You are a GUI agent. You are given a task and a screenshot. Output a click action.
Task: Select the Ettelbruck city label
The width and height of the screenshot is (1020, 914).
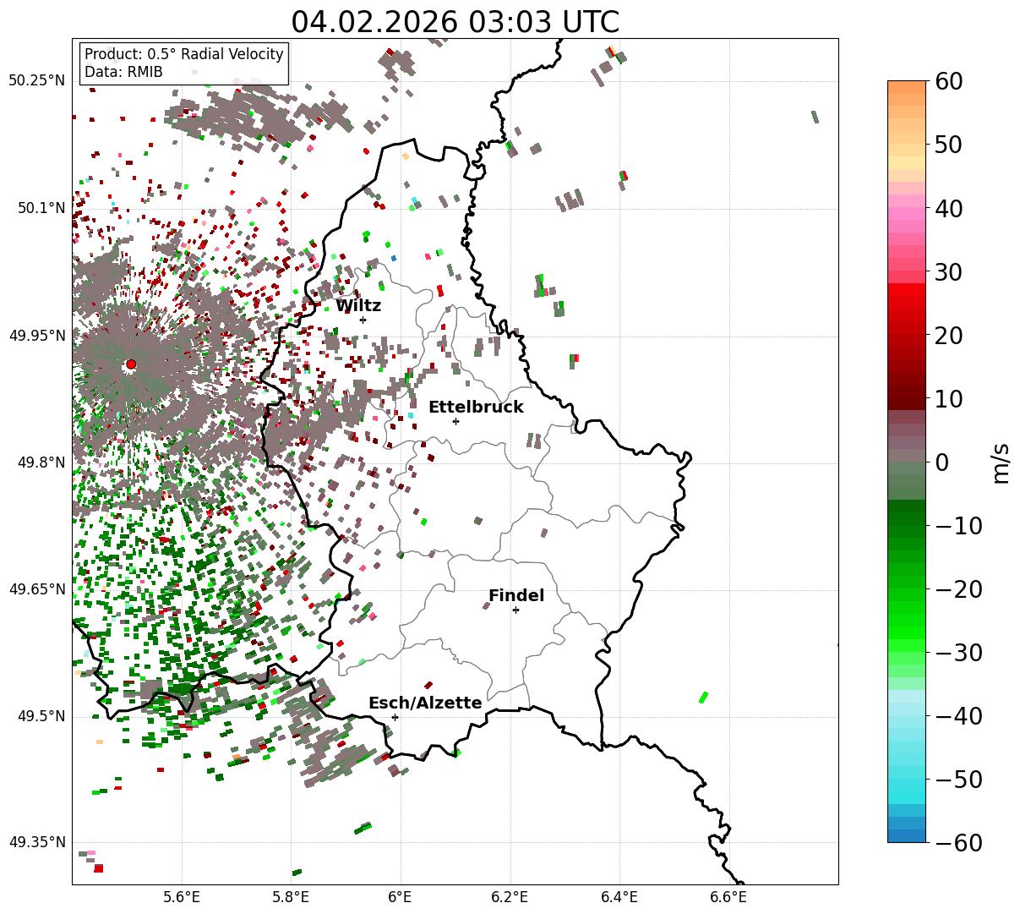coord(476,408)
